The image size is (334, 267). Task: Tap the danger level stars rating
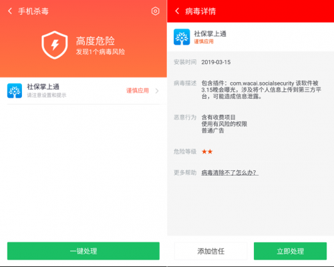tap(207, 152)
